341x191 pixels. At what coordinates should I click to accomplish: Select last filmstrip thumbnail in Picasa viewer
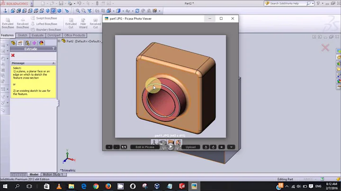[x=179, y=142]
